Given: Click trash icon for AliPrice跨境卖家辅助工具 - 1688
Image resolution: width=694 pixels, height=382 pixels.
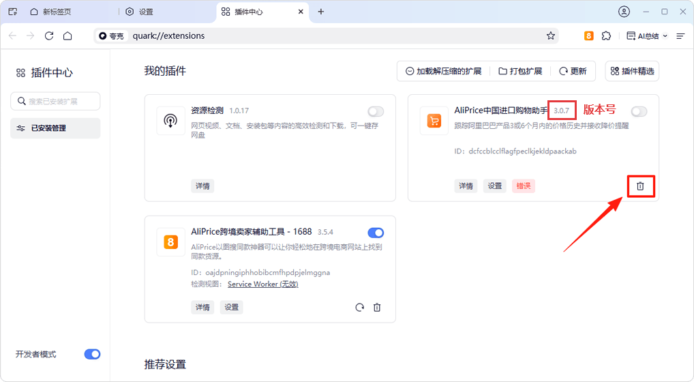Looking at the screenshot, I should click(377, 308).
